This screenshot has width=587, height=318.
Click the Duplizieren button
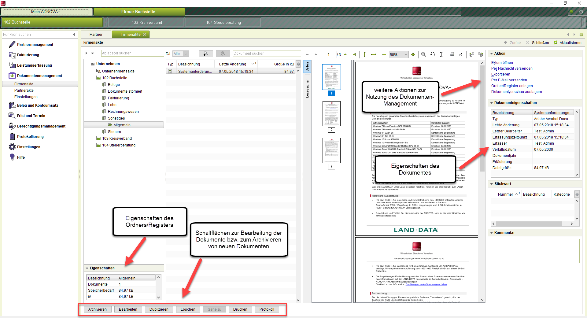[x=159, y=309]
